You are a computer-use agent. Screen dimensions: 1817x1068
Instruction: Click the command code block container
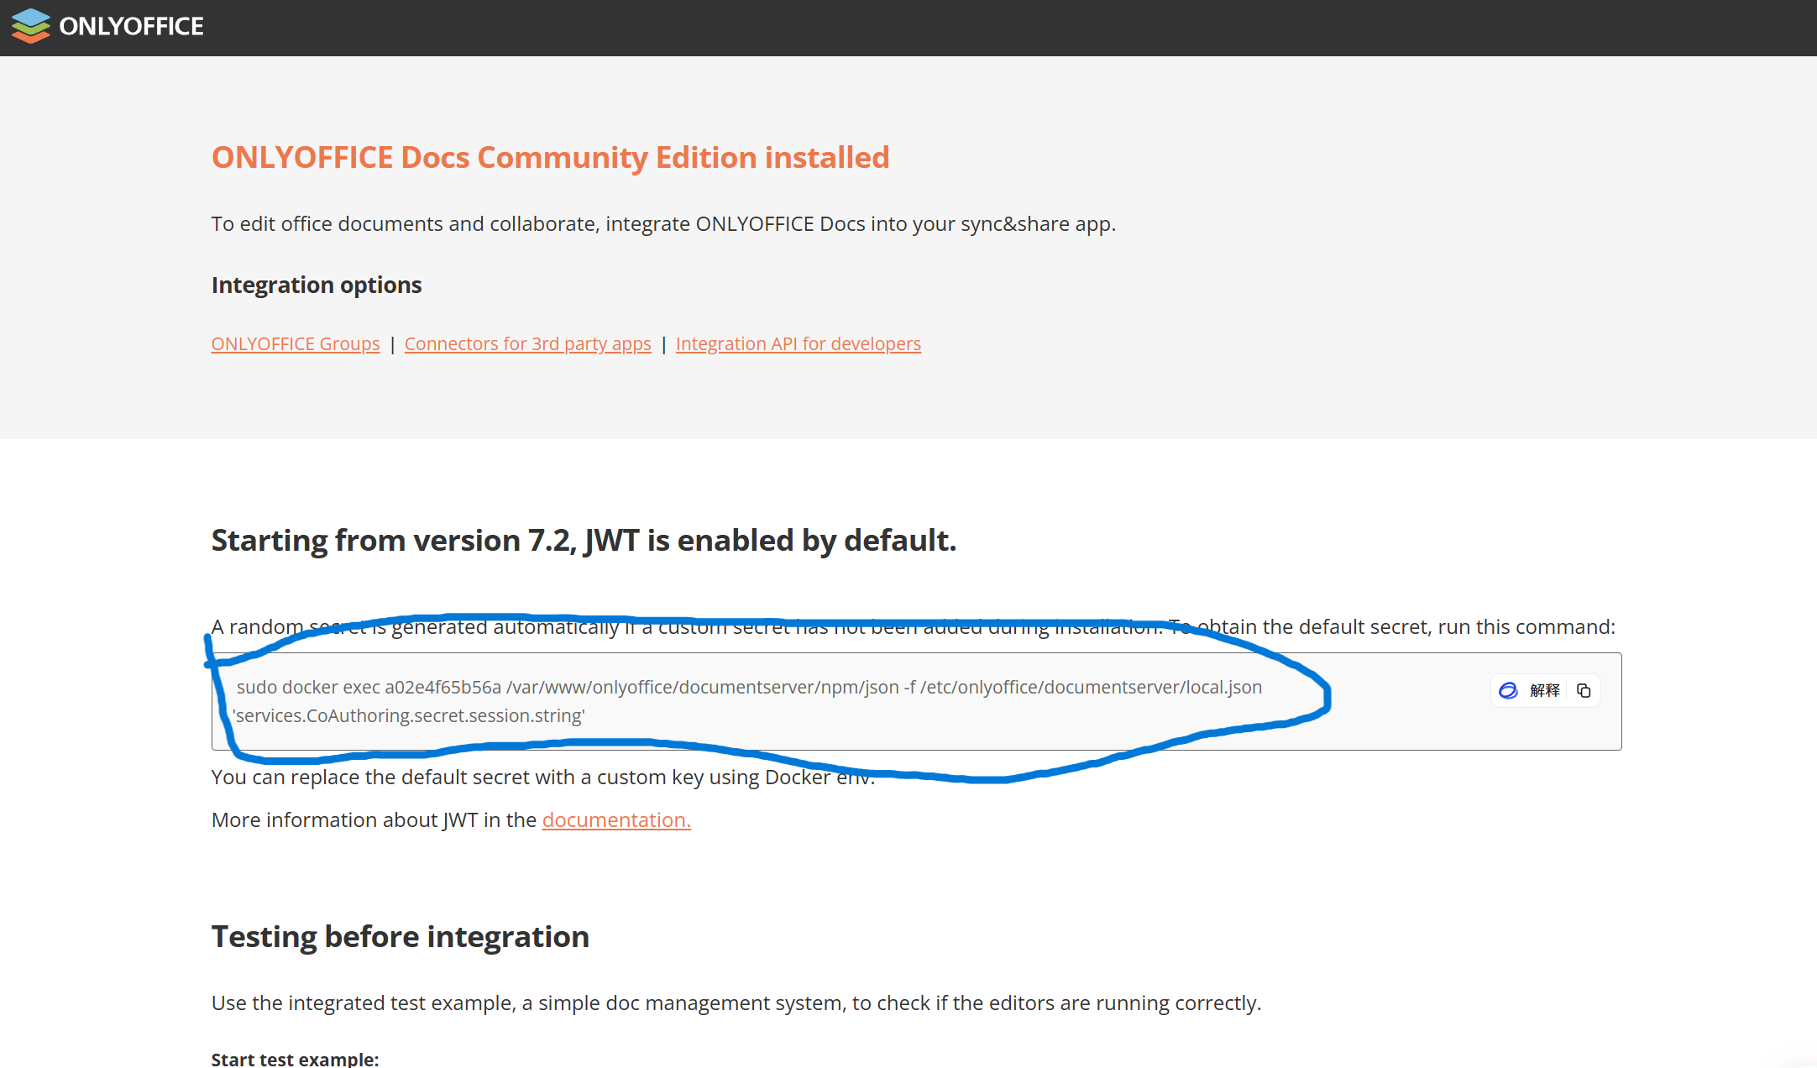tap(914, 701)
